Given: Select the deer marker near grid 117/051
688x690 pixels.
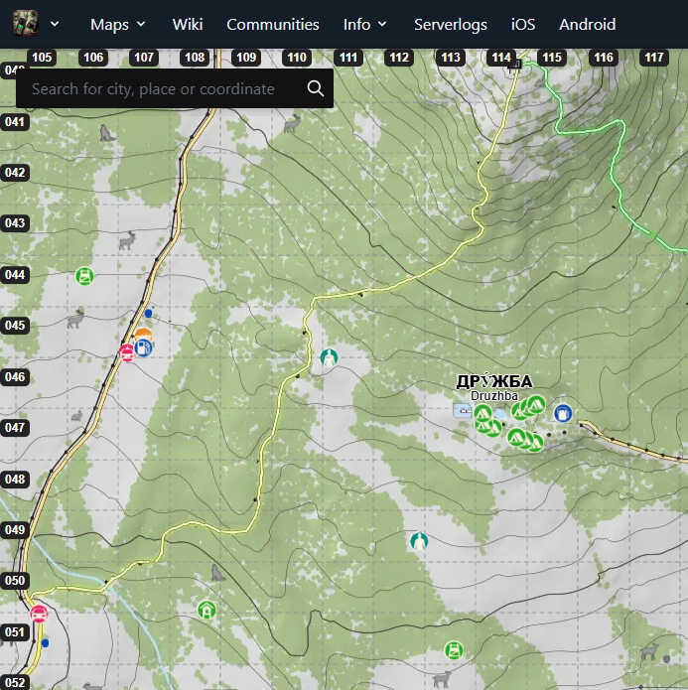Looking at the screenshot, I should [649, 651].
